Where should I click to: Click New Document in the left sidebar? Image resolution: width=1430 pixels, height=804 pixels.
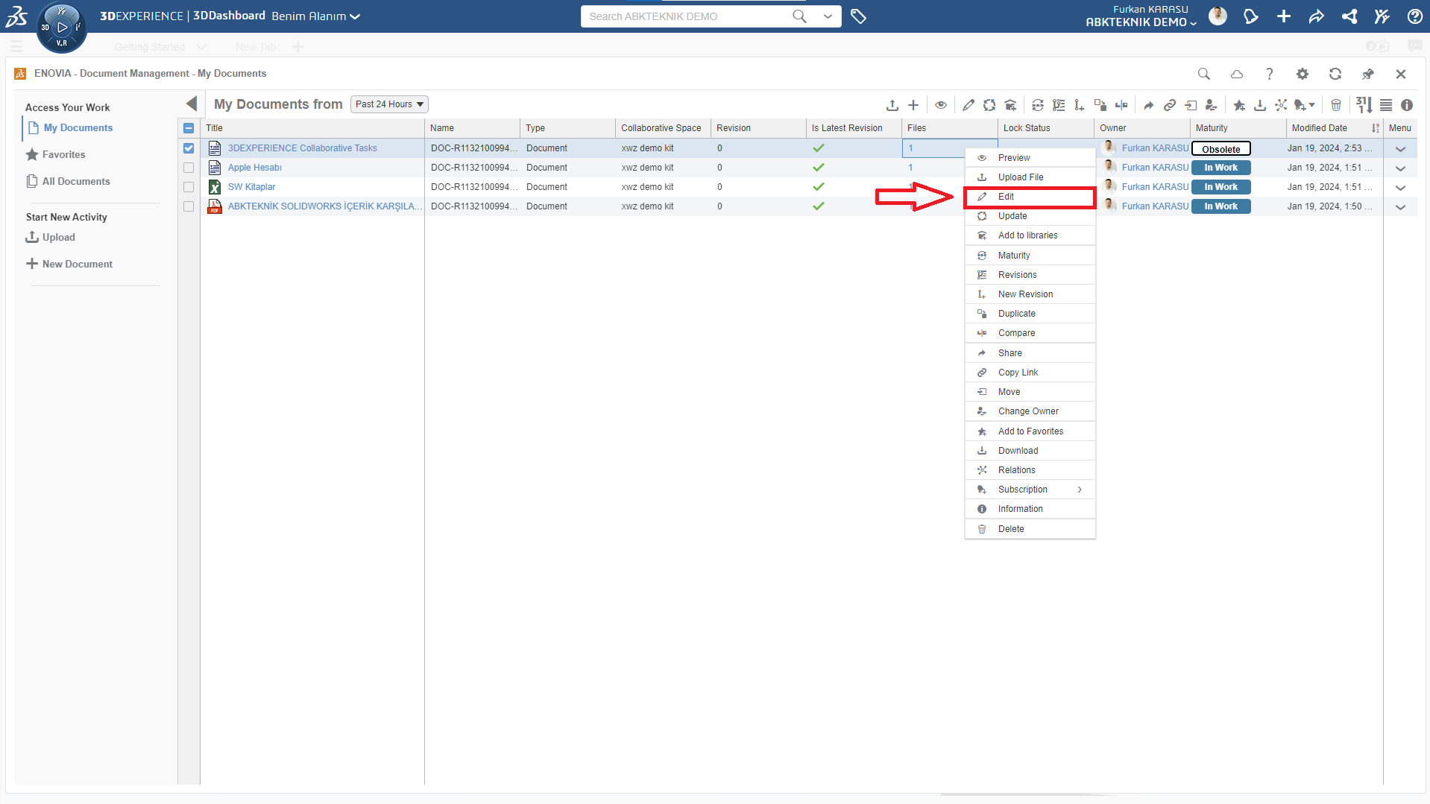77,264
